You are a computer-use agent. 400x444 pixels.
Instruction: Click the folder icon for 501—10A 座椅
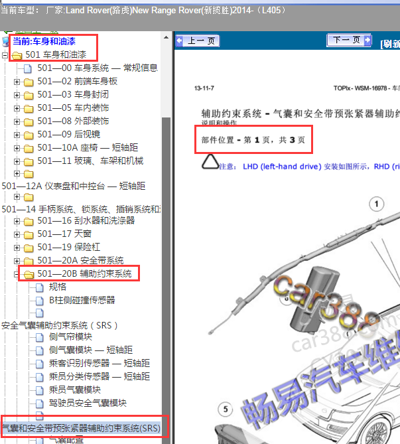pyautogui.click(x=29, y=149)
